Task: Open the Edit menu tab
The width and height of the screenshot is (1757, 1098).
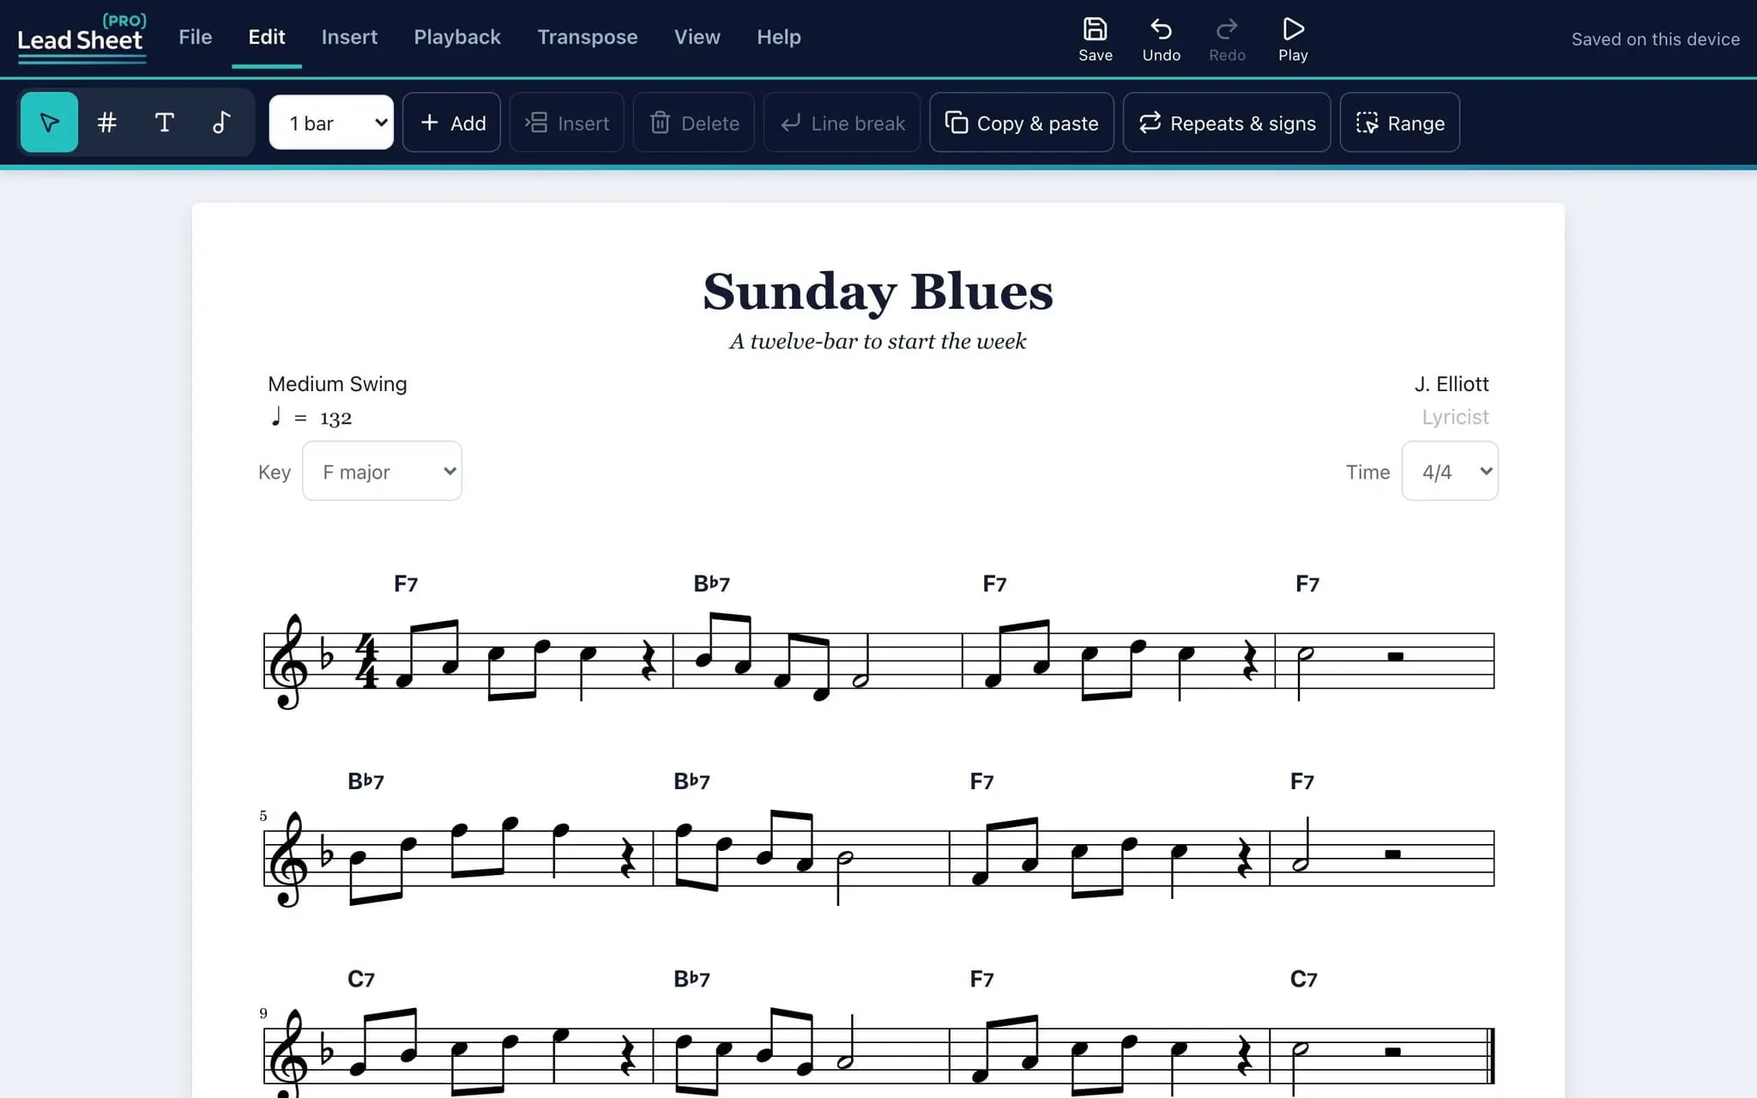Action: point(267,37)
